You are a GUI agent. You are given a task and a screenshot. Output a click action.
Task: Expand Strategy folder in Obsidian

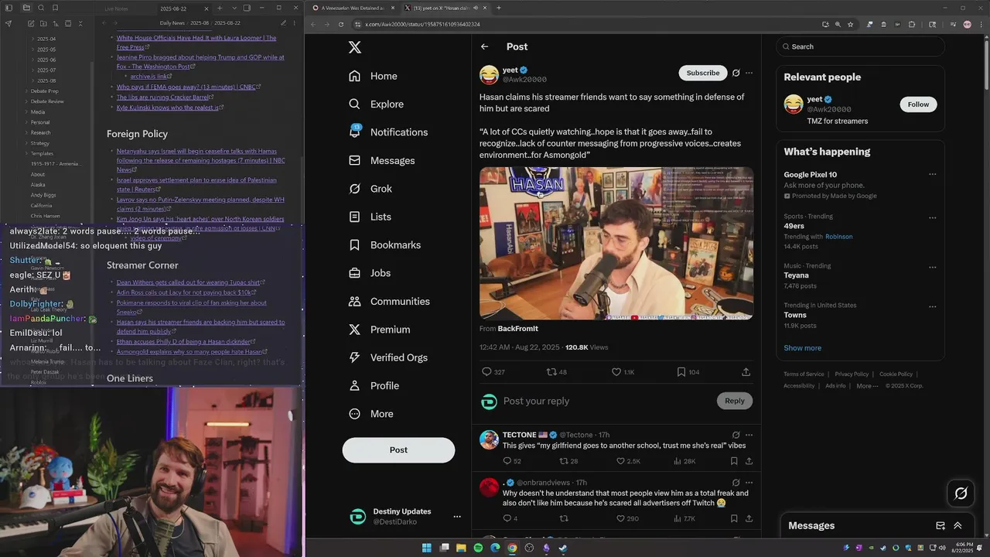39,143
